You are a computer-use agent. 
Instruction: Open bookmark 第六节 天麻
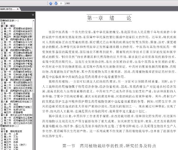[x=11, y=148]
